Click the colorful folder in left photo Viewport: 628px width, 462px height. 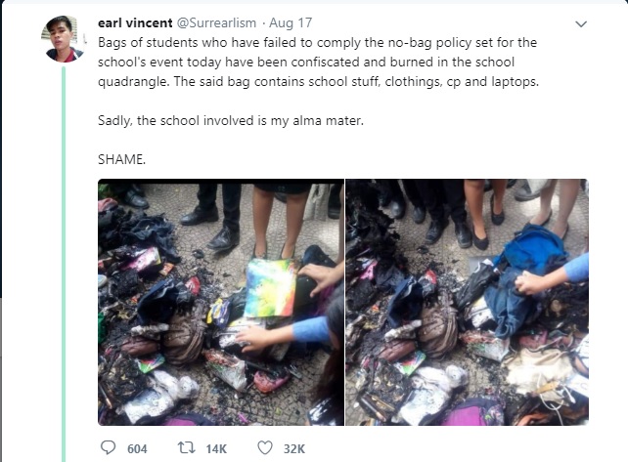[x=270, y=287]
